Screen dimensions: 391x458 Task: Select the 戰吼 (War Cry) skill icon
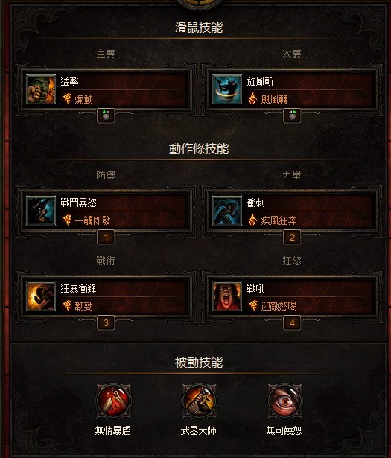pos(227,296)
